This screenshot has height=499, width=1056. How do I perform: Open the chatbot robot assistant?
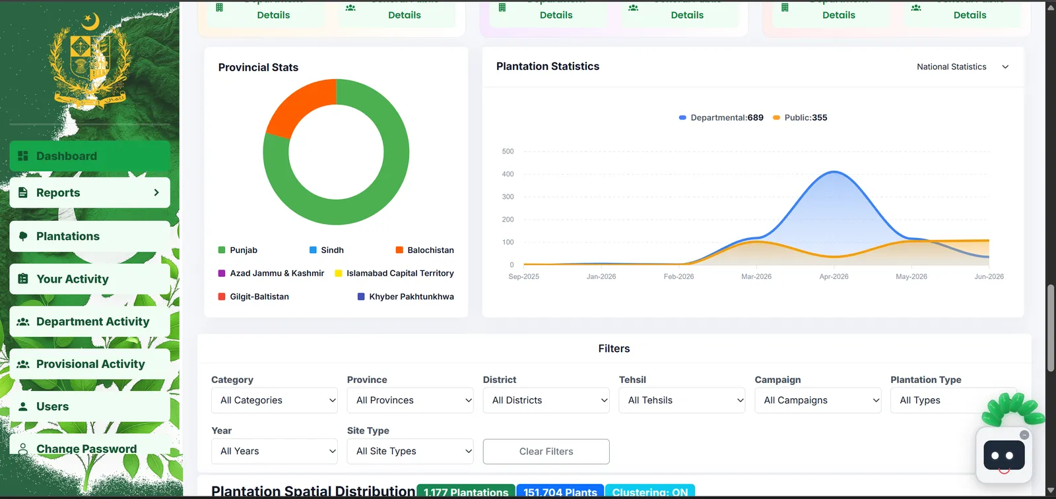coord(1004,455)
